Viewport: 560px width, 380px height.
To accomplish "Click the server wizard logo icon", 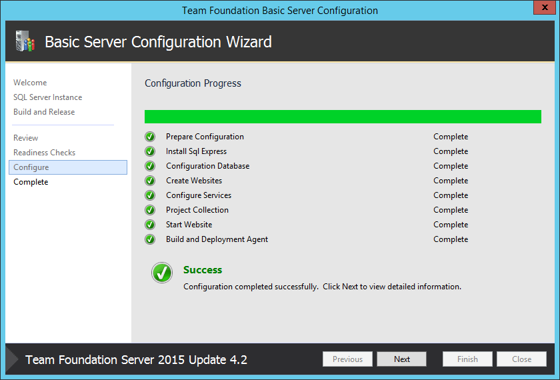I will click(x=24, y=42).
